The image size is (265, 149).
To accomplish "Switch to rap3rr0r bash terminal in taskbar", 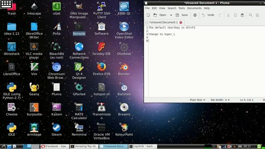I will click(x=143, y=146).
